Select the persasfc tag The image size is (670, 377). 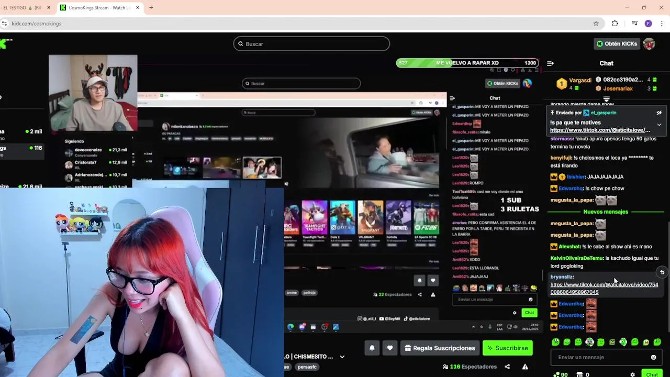pos(307,367)
